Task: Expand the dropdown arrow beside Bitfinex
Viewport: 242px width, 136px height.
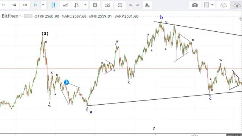Action: (20, 16)
